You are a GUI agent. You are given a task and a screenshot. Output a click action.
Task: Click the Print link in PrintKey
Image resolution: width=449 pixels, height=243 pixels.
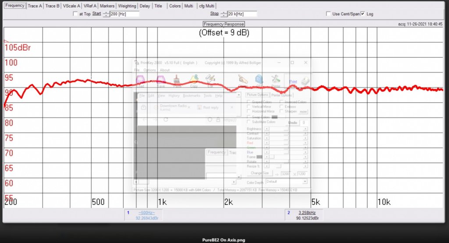point(293,82)
